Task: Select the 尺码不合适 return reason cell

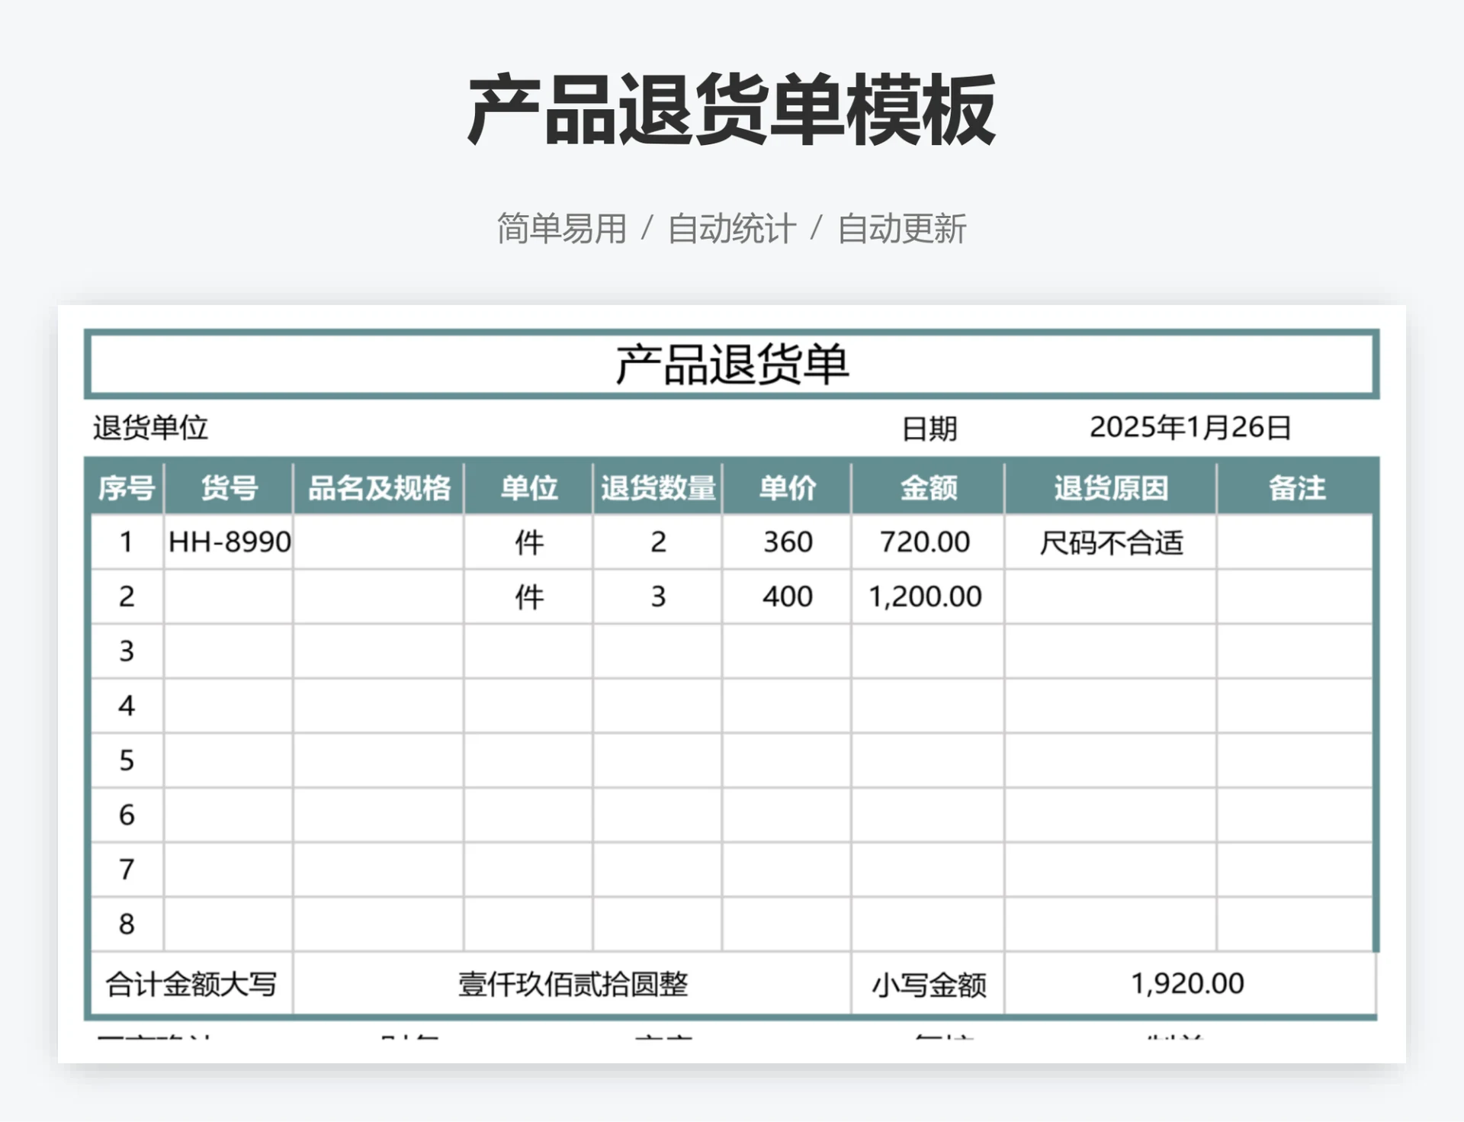Action: coord(1110,543)
